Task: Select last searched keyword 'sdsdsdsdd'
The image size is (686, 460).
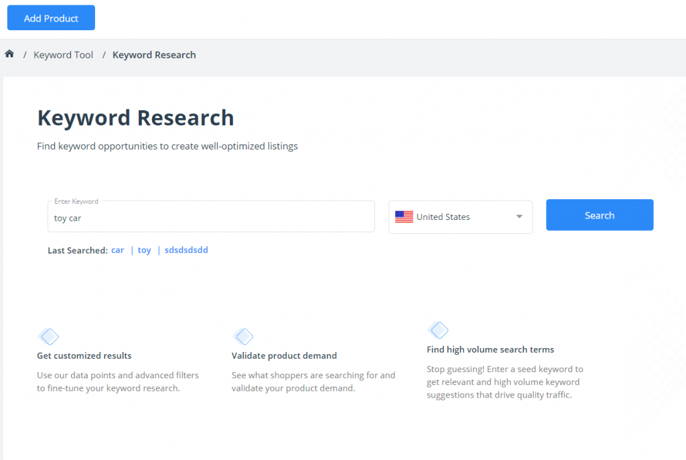Action: click(186, 250)
